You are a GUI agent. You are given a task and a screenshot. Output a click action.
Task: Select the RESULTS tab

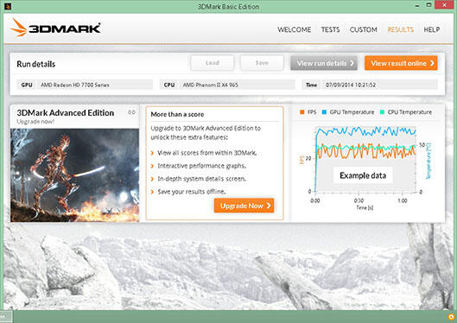pyautogui.click(x=400, y=29)
